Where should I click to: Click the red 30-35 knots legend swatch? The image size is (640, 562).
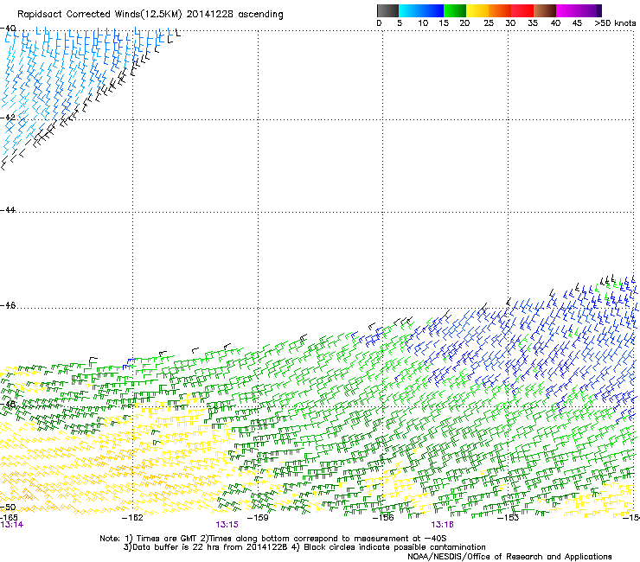[522, 10]
